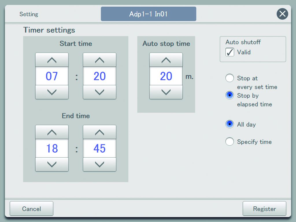The height and width of the screenshot is (222, 296).
Task: Select Stop by elapsed time option
Action: coord(230,95)
